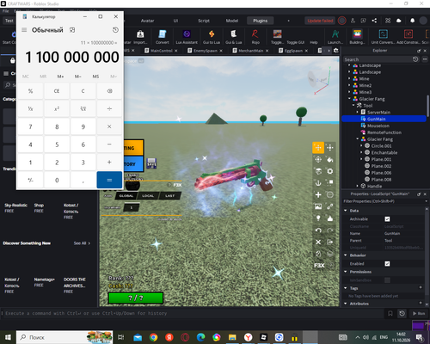
Task: Click the See All link in Toolbox
Action: pos(82,243)
